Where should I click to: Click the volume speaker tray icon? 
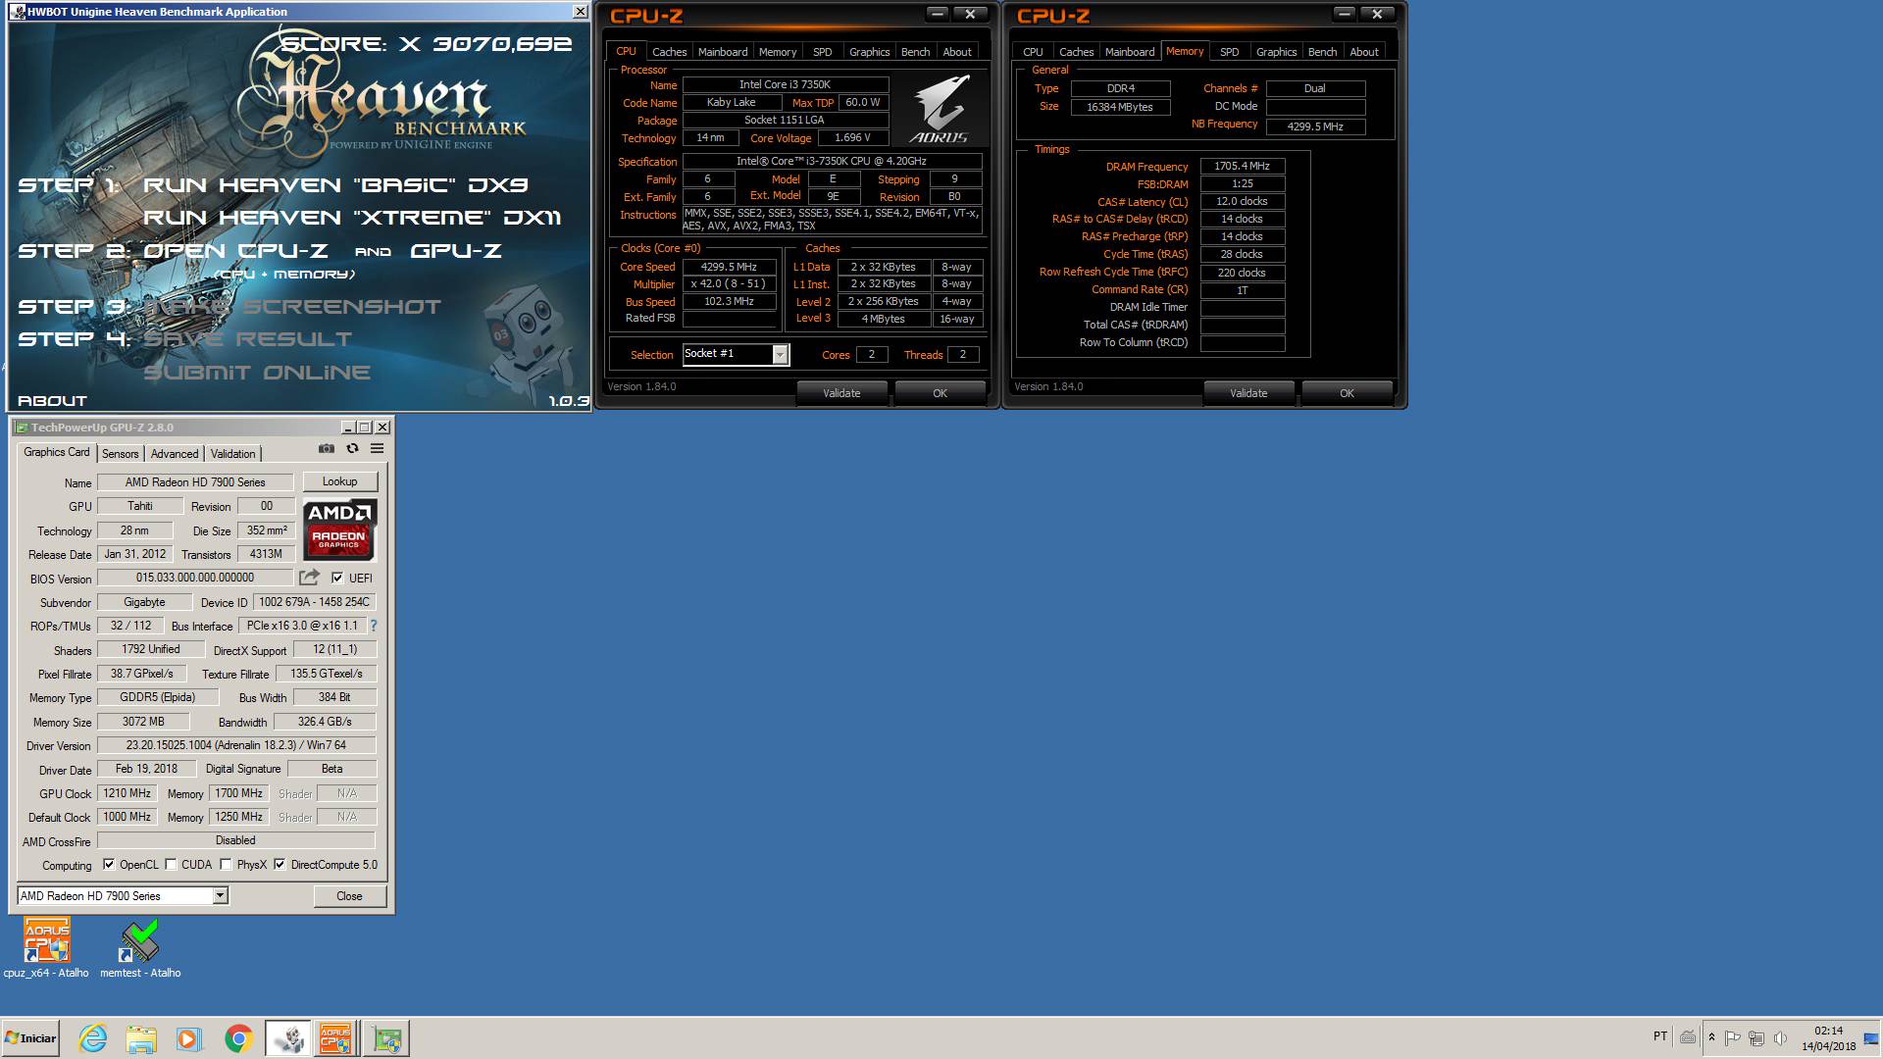coord(1780,1038)
